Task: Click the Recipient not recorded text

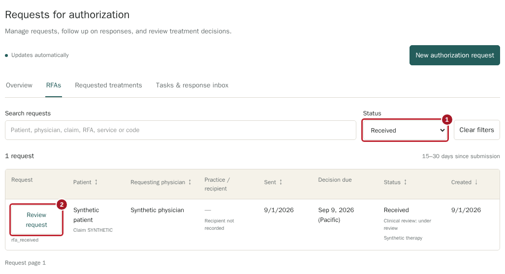Action: (x=219, y=224)
